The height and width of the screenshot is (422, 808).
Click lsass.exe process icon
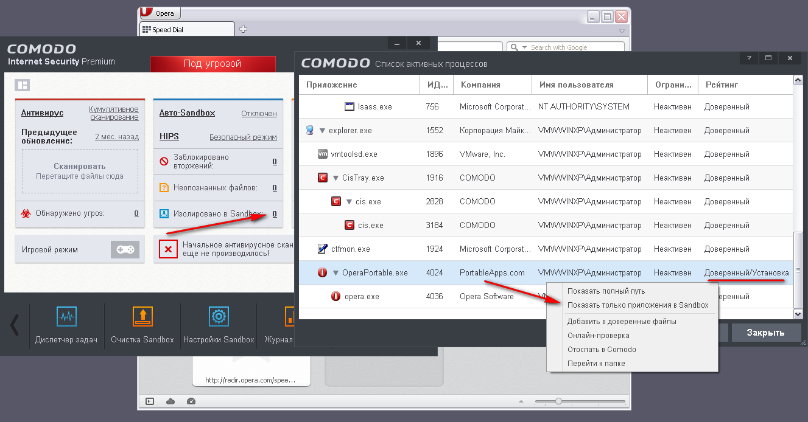(x=350, y=106)
